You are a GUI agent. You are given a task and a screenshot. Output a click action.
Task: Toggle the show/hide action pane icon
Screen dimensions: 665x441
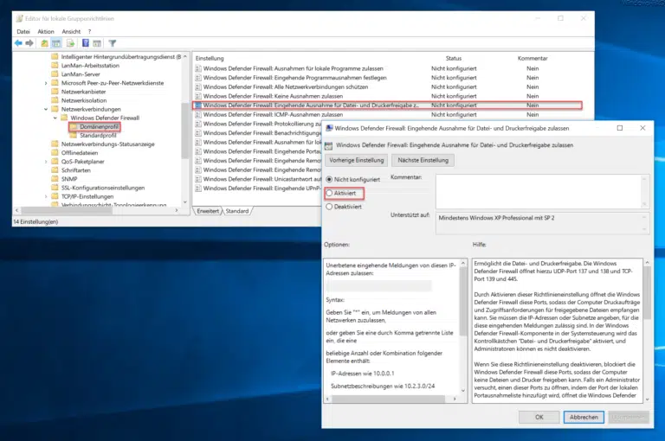(x=97, y=43)
